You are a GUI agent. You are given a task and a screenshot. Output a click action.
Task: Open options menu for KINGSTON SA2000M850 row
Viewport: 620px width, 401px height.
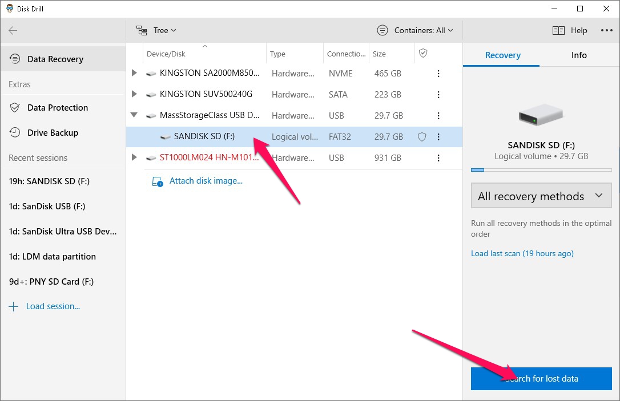tap(438, 74)
